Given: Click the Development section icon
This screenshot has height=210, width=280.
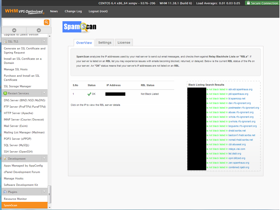Looking at the screenshot, I should point(5,159).
